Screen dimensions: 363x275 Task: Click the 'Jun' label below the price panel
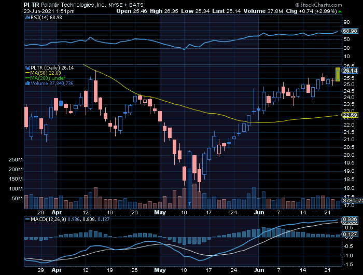(259, 212)
